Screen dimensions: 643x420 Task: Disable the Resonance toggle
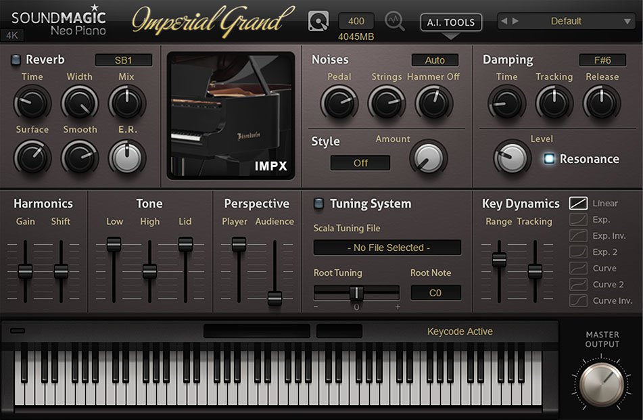549,159
